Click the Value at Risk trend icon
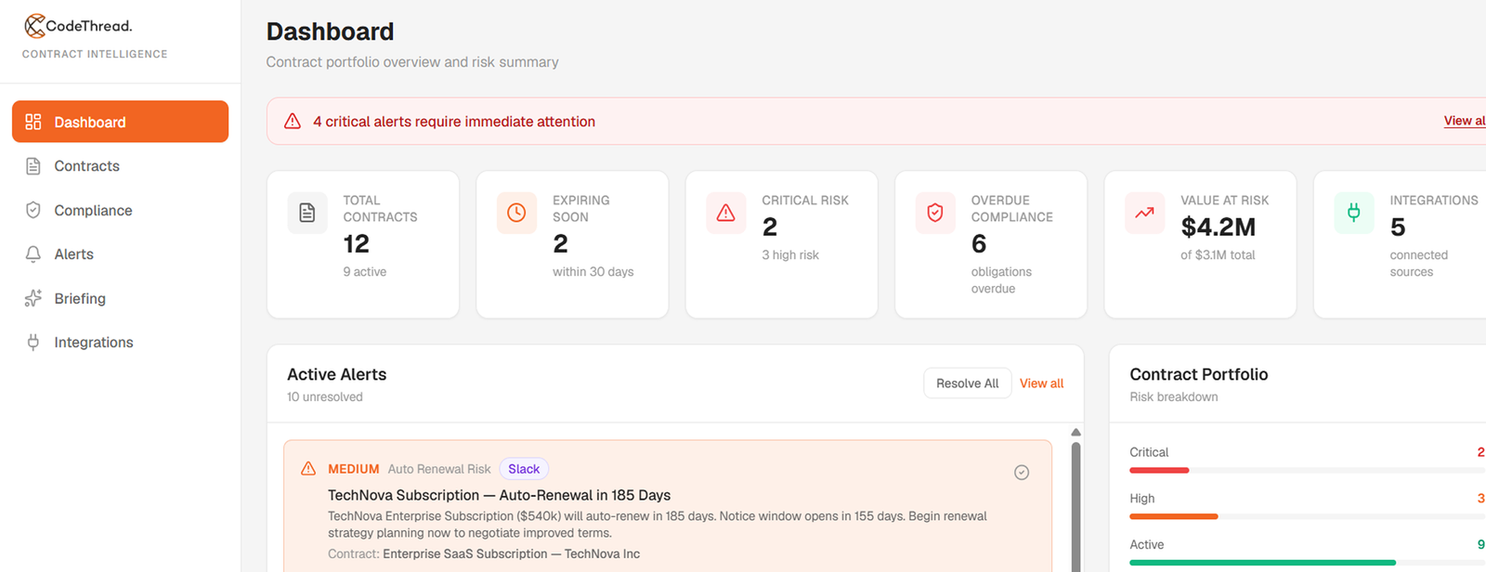The height and width of the screenshot is (572, 1486). [x=1145, y=213]
